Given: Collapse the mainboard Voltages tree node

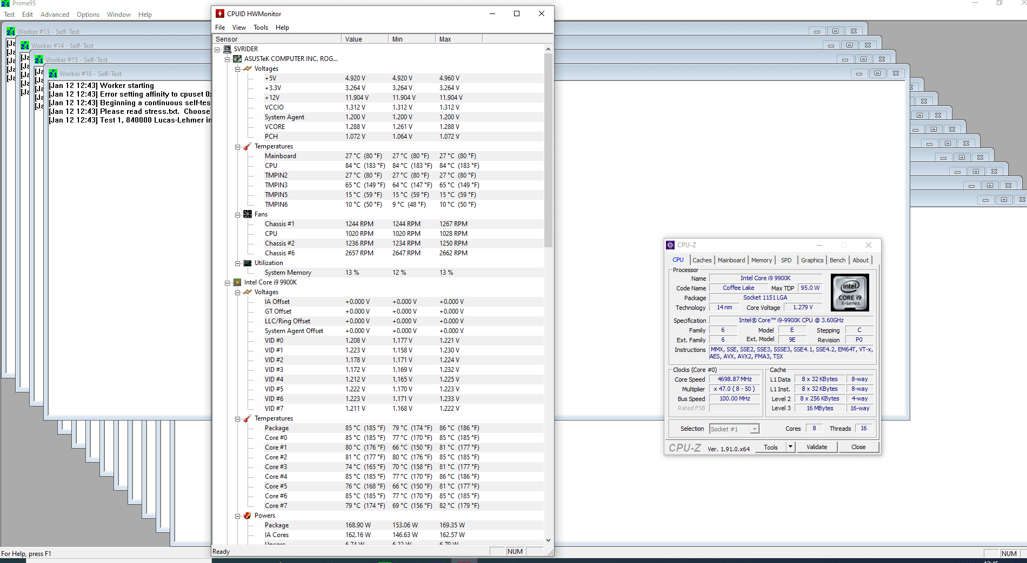Looking at the screenshot, I should coord(237,69).
